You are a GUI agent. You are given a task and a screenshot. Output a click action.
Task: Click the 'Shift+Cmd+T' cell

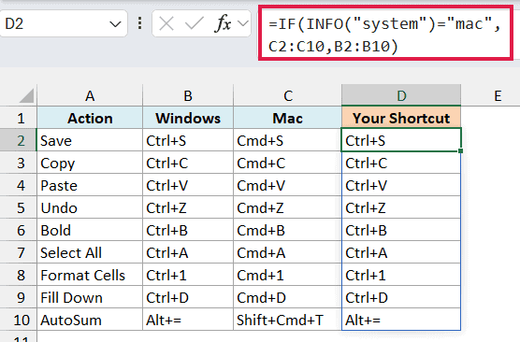click(x=287, y=320)
